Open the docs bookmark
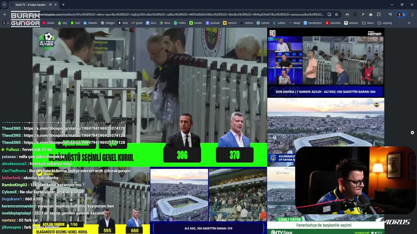The height and width of the screenshot is (234, 417). (151, 23)
